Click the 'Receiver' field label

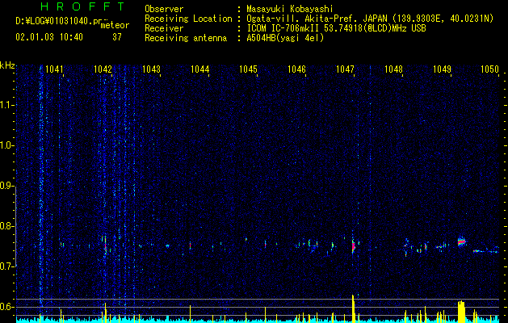point(164,28)
